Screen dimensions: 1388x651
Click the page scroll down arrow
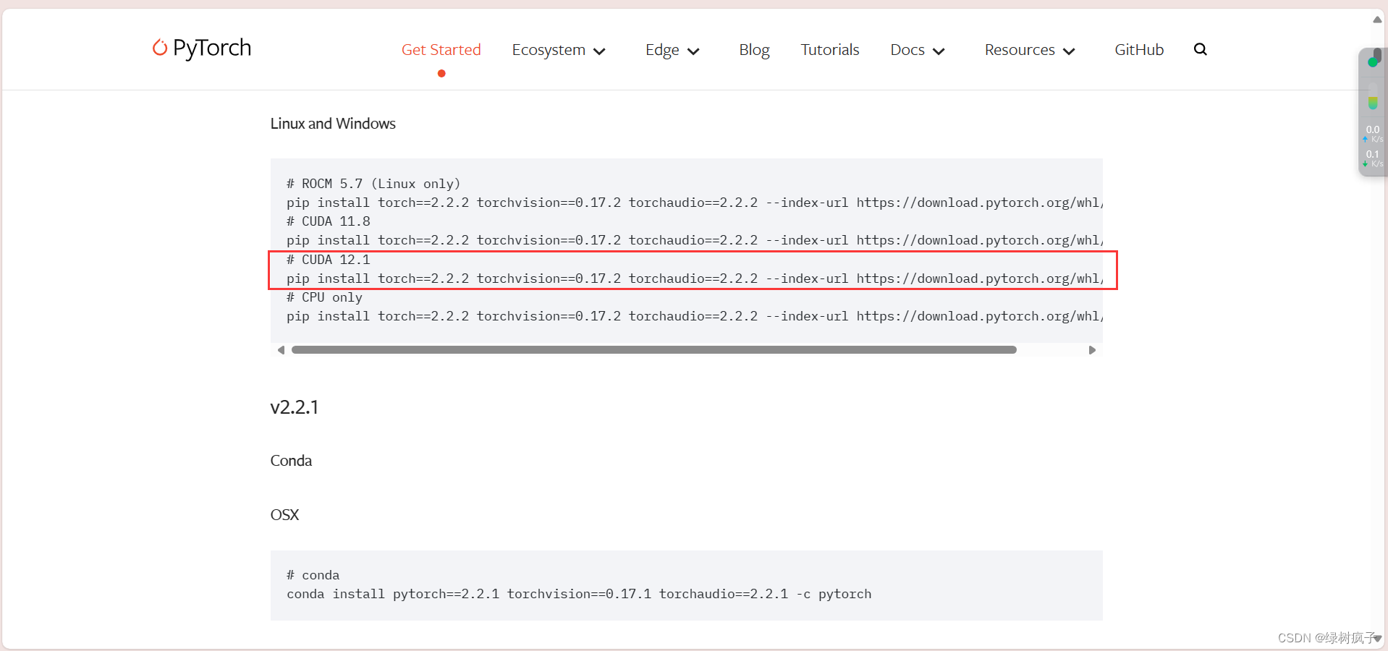pyautogui.click(x=1377, y=639)
